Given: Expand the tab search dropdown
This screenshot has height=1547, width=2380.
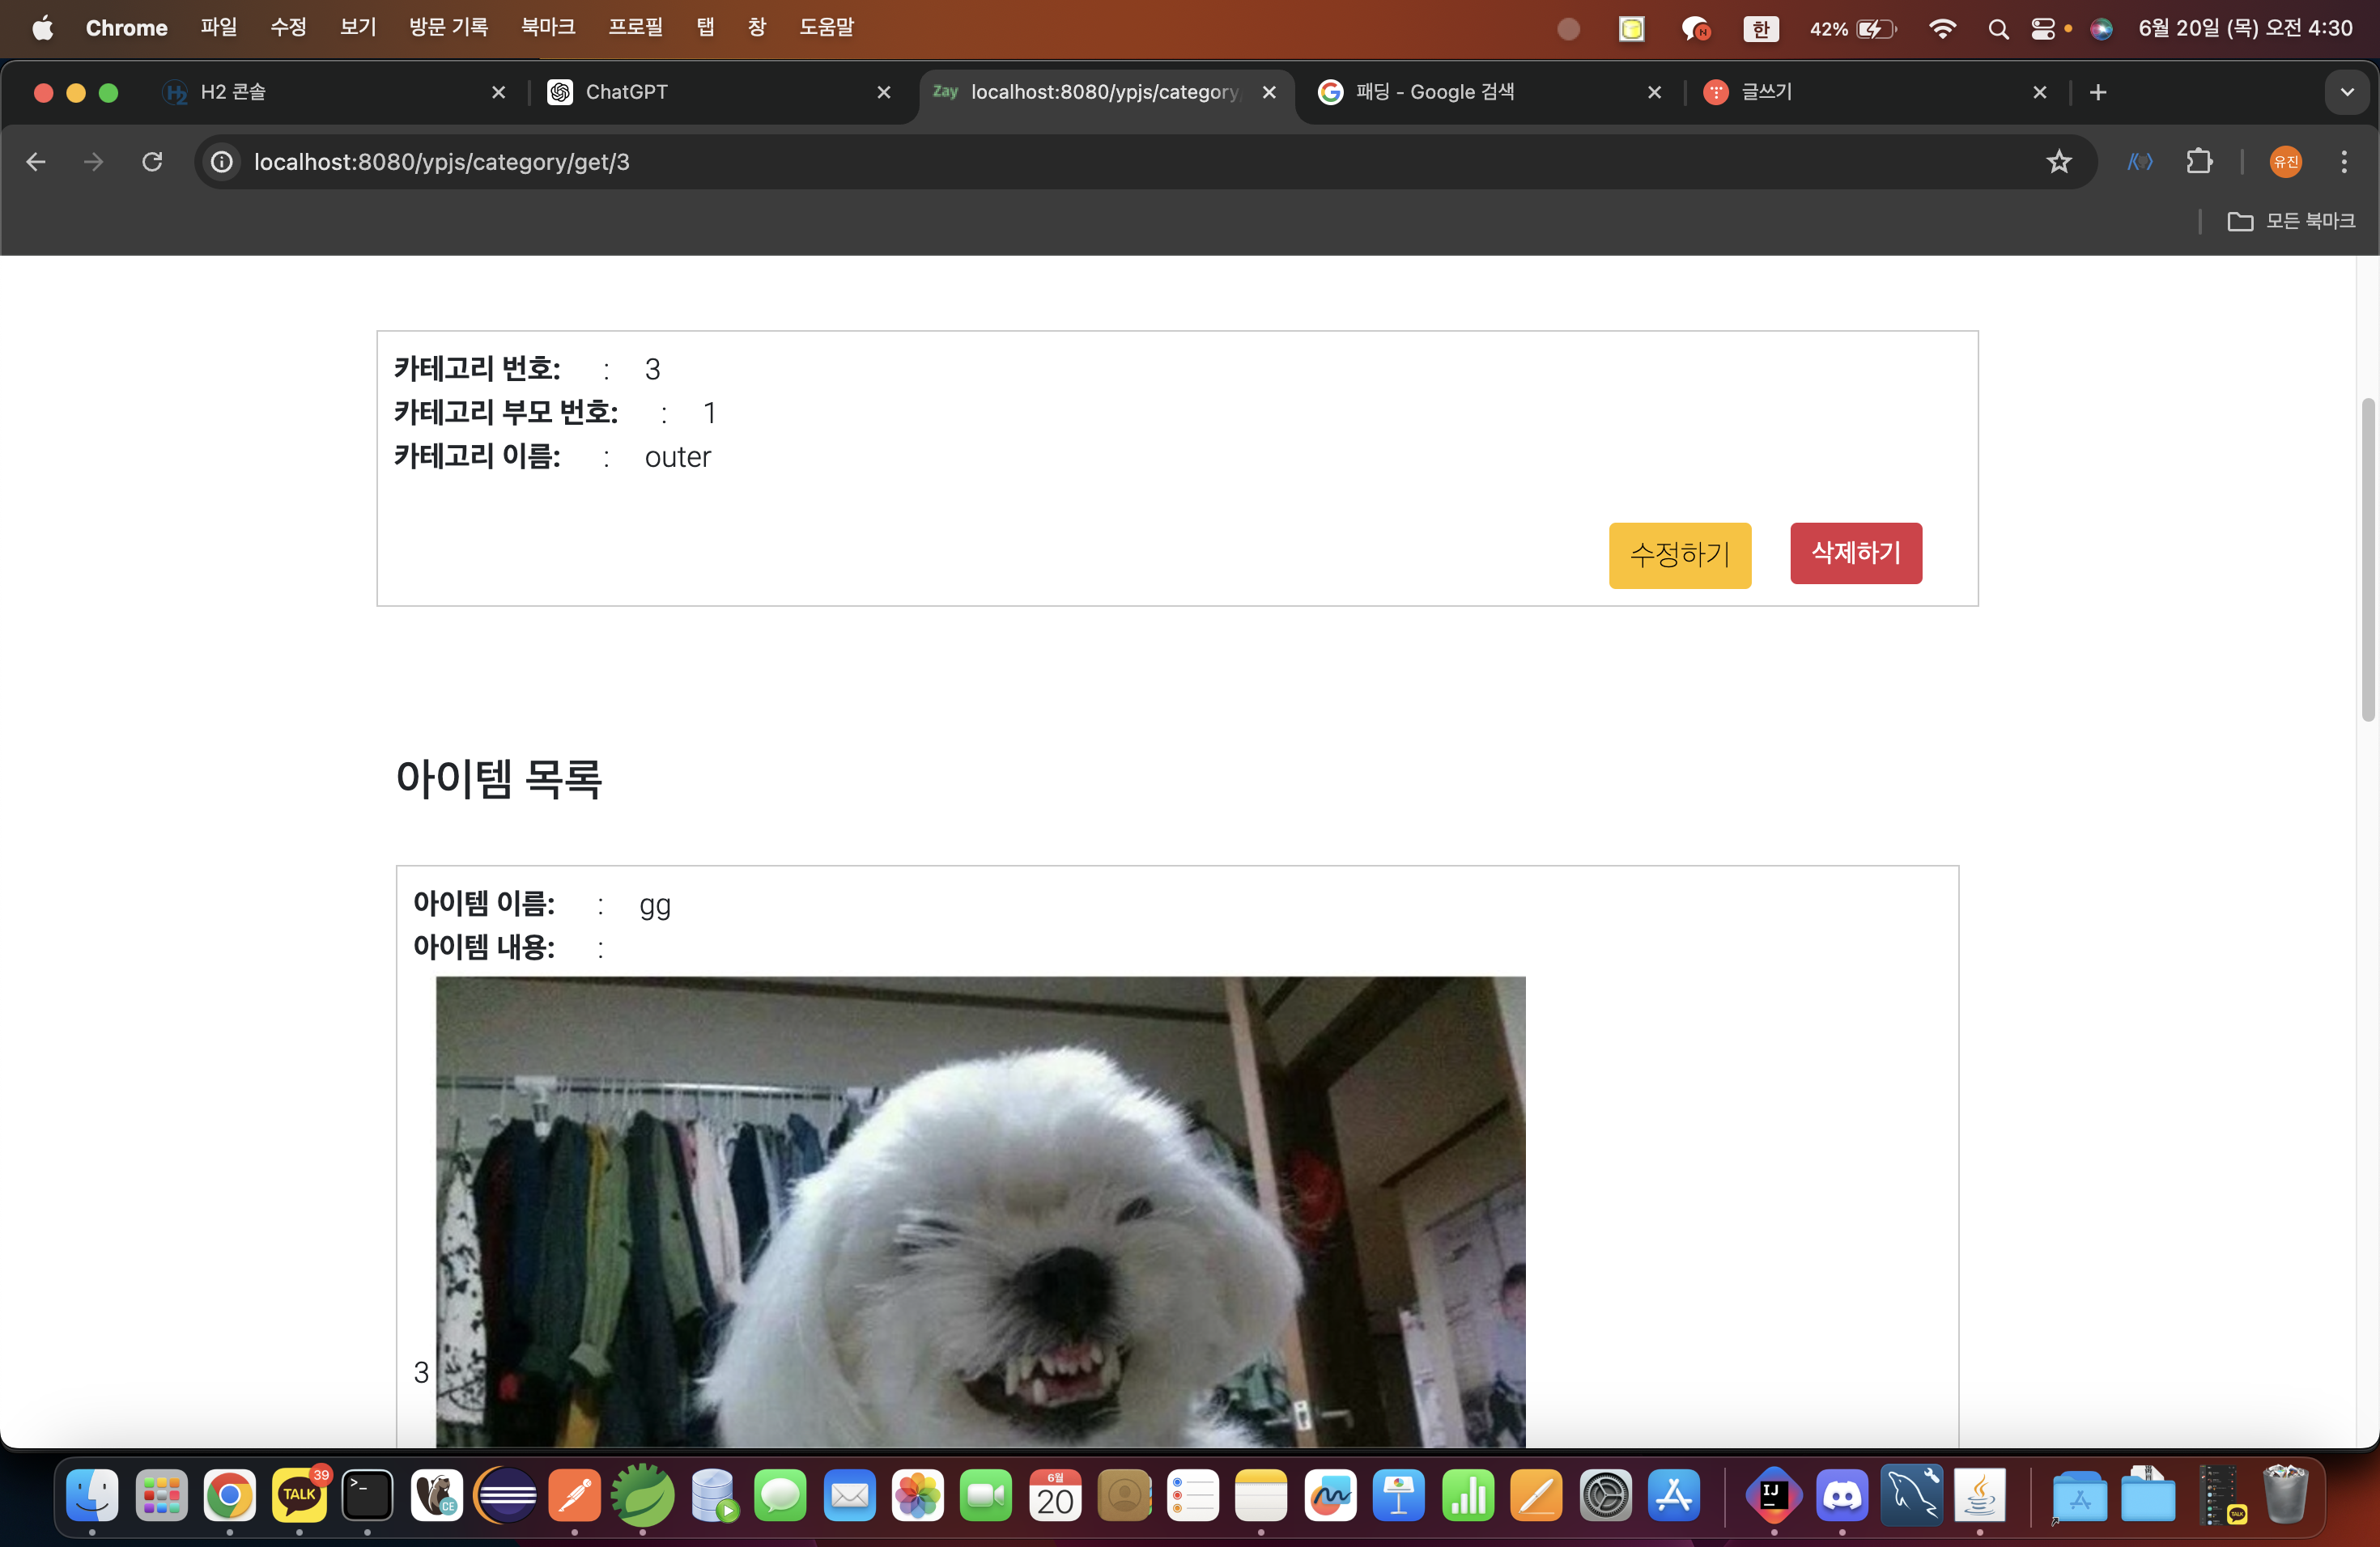Looking at the screenshot, I should 2346,92.
